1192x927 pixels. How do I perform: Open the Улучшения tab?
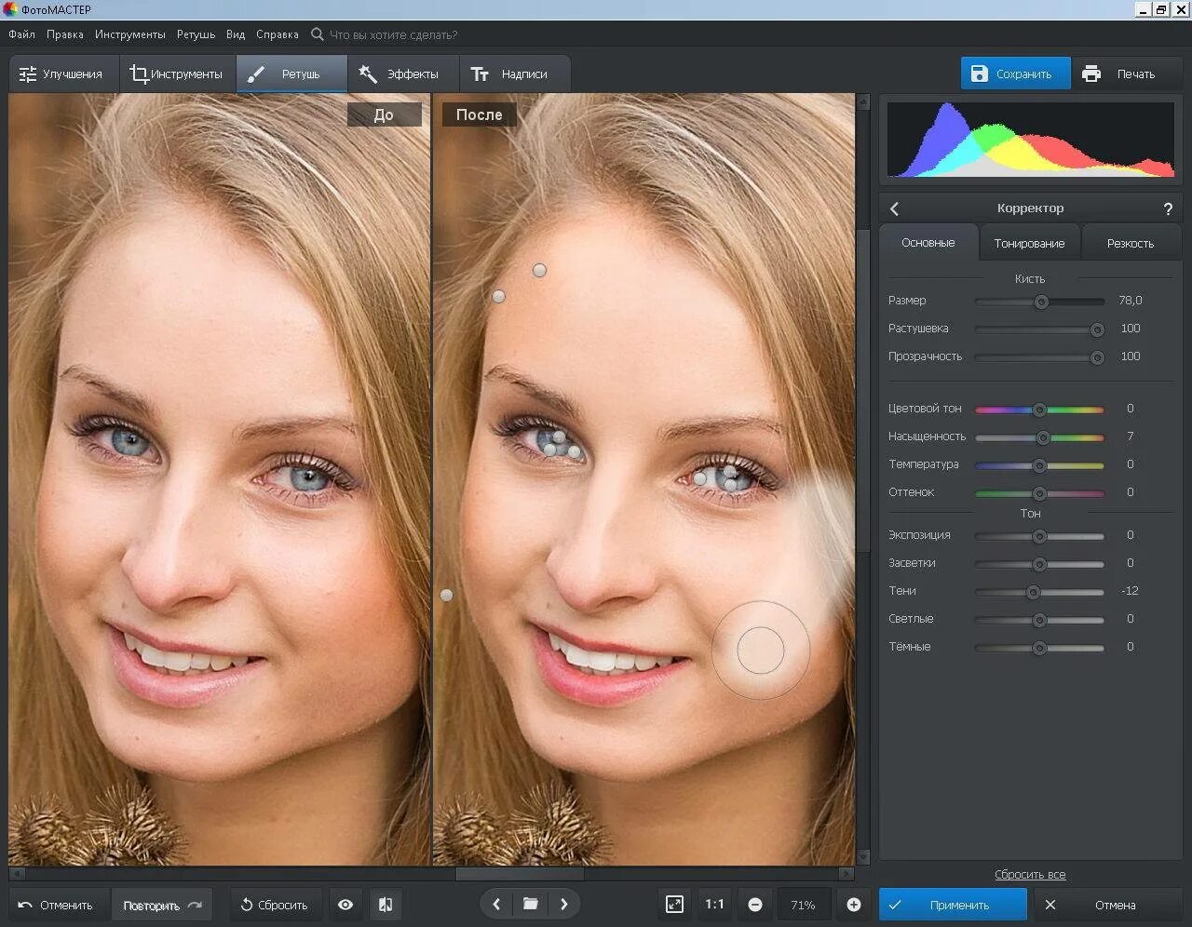pyautogui.click(x=62, y=74)
